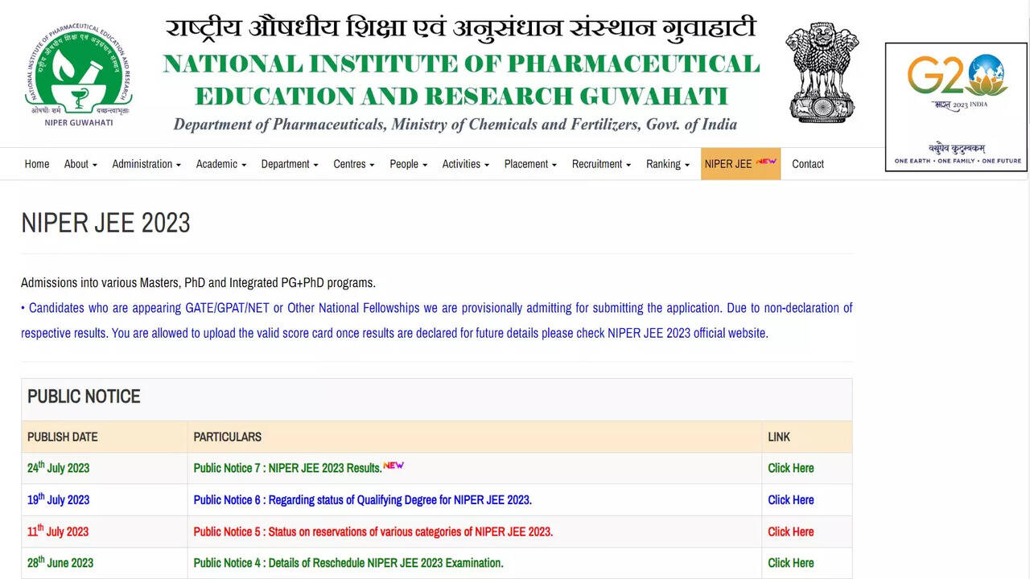Open the About dropdown menu
The height and width of the screenshot is (579, 1030).
(79, 164)
